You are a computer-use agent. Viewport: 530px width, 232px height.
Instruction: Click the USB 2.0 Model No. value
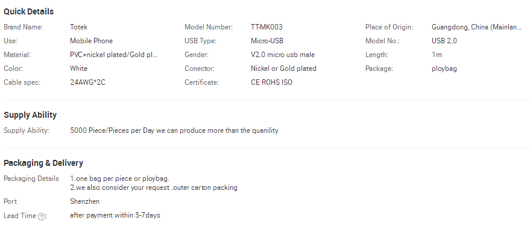(x=444, y=41)
